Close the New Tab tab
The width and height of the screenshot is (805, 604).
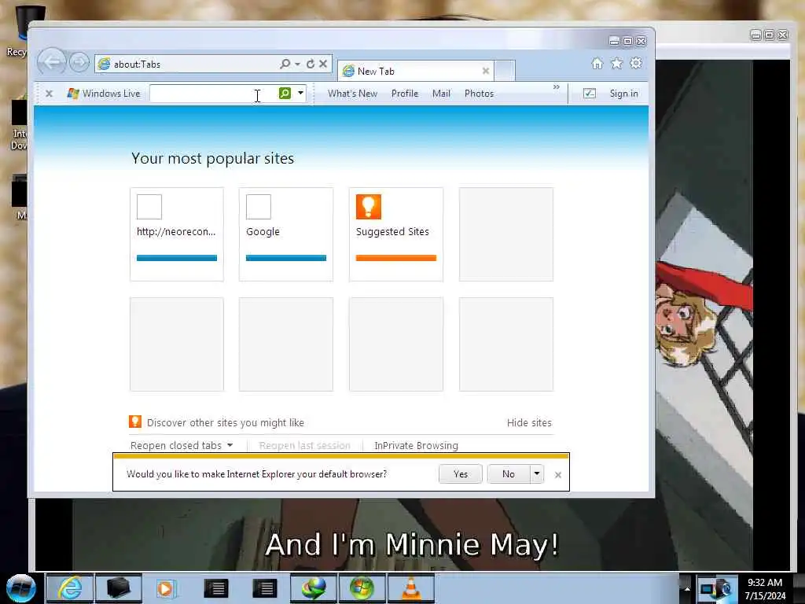point(485,71)
